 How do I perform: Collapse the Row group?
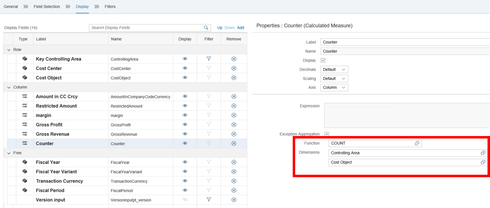(9, 50)
